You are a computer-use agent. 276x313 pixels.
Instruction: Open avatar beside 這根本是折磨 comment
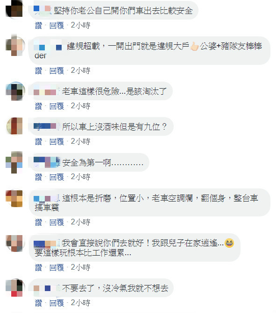14,198
